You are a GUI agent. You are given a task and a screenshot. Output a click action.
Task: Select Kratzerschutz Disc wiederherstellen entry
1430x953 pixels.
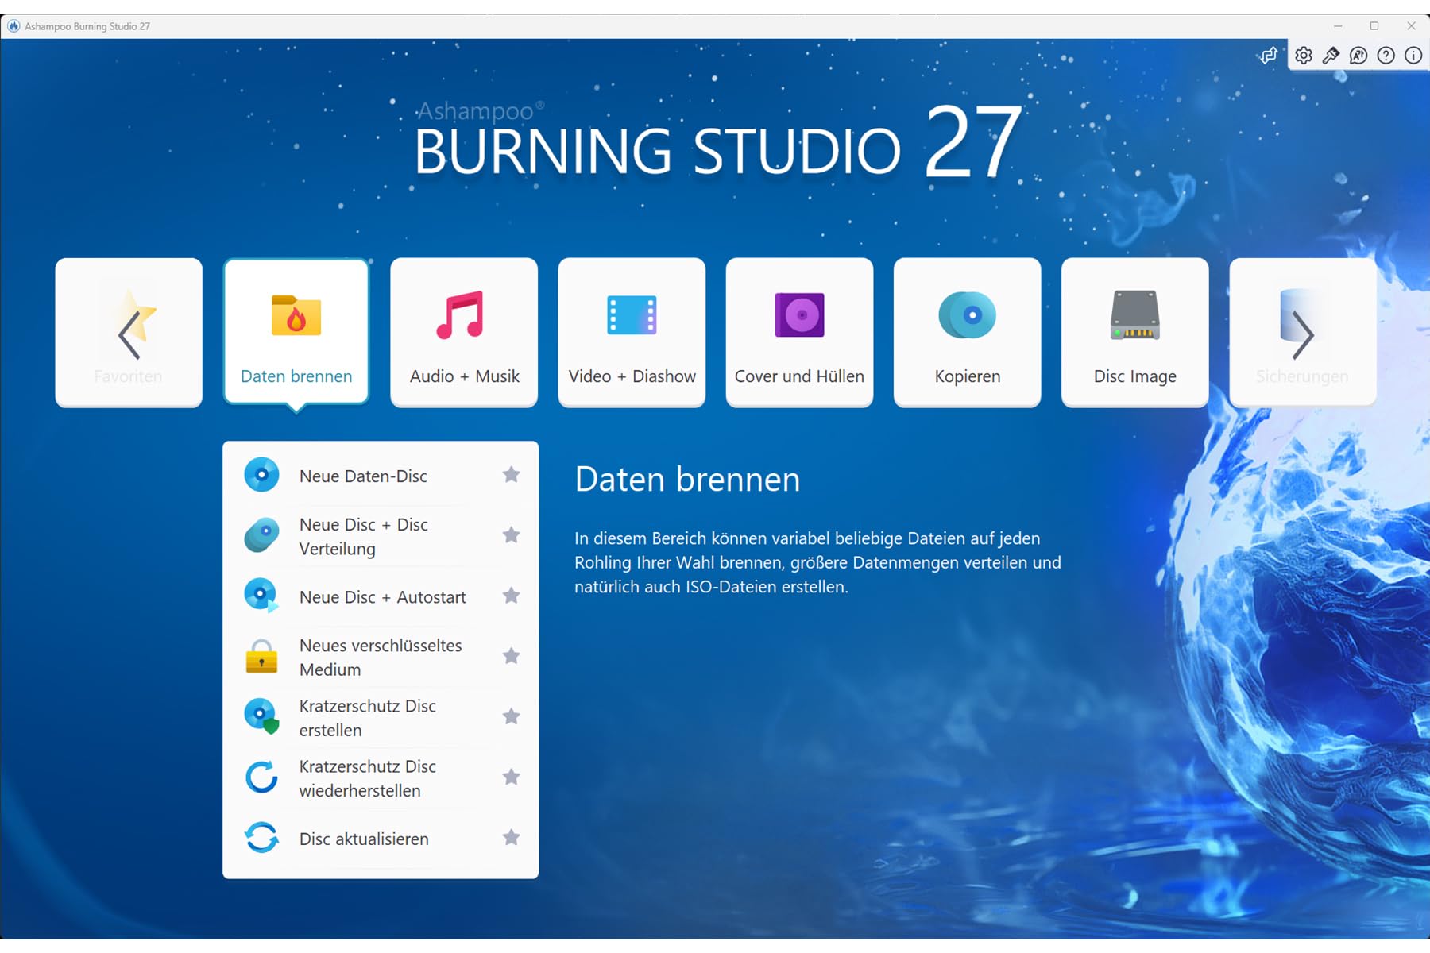381,777
